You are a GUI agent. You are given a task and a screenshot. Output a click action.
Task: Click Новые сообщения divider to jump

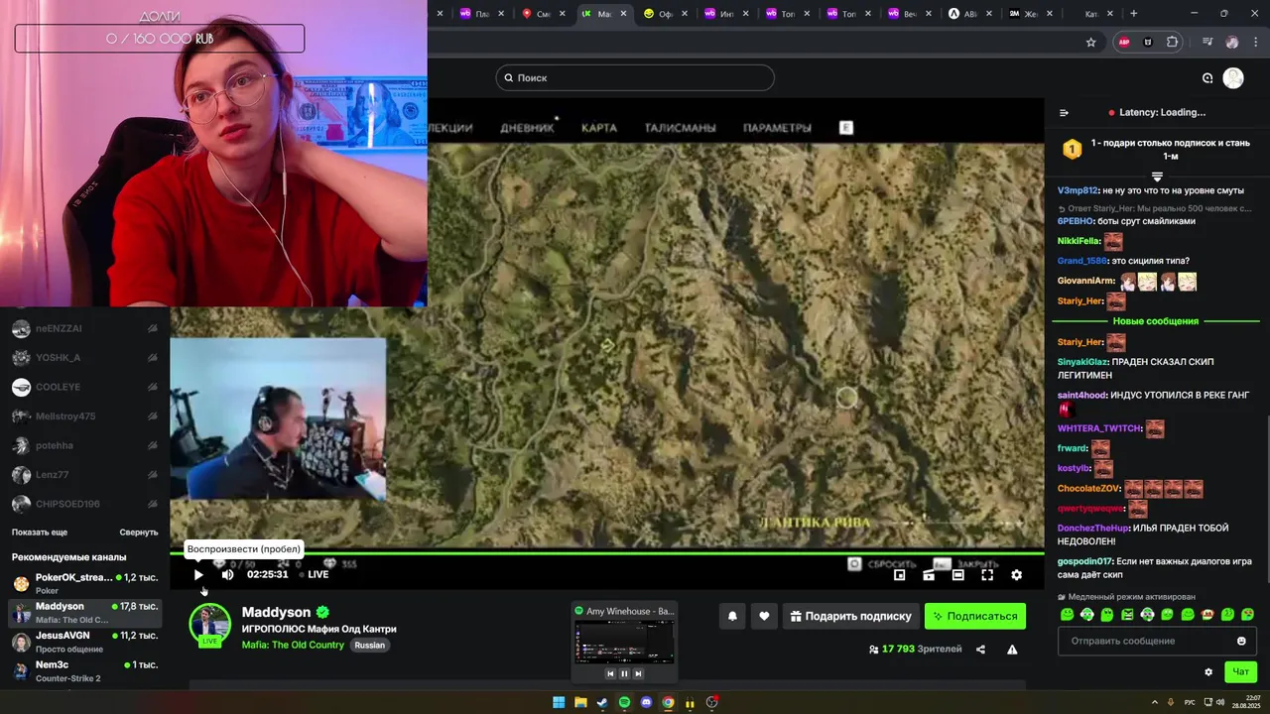(x=1156, y=321)
